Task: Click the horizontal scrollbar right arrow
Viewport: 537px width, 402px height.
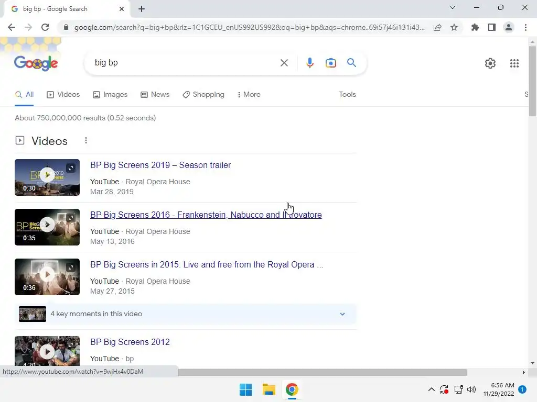Action: pyautogui.click(x=524, y=372)
